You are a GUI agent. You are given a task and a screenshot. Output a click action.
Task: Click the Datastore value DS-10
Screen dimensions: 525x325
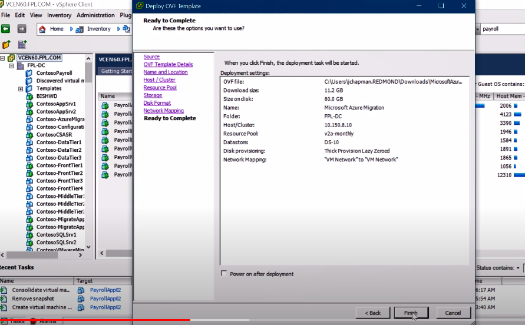[332, 142]
